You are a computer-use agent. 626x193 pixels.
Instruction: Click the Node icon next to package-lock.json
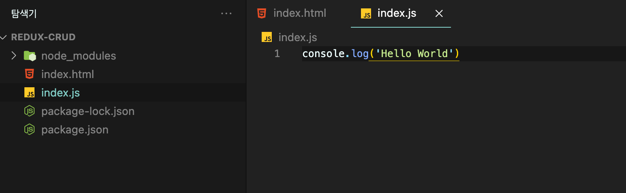click(29, 111)
